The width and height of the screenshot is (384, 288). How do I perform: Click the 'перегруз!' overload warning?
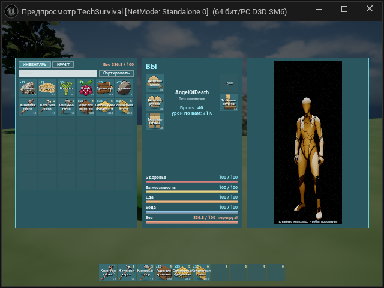[x=227, y=217]
